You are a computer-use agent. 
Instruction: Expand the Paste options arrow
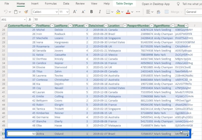[20, 12]
